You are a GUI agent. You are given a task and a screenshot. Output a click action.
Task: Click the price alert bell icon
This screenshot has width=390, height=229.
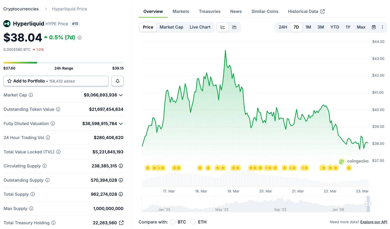pos(117,81)
